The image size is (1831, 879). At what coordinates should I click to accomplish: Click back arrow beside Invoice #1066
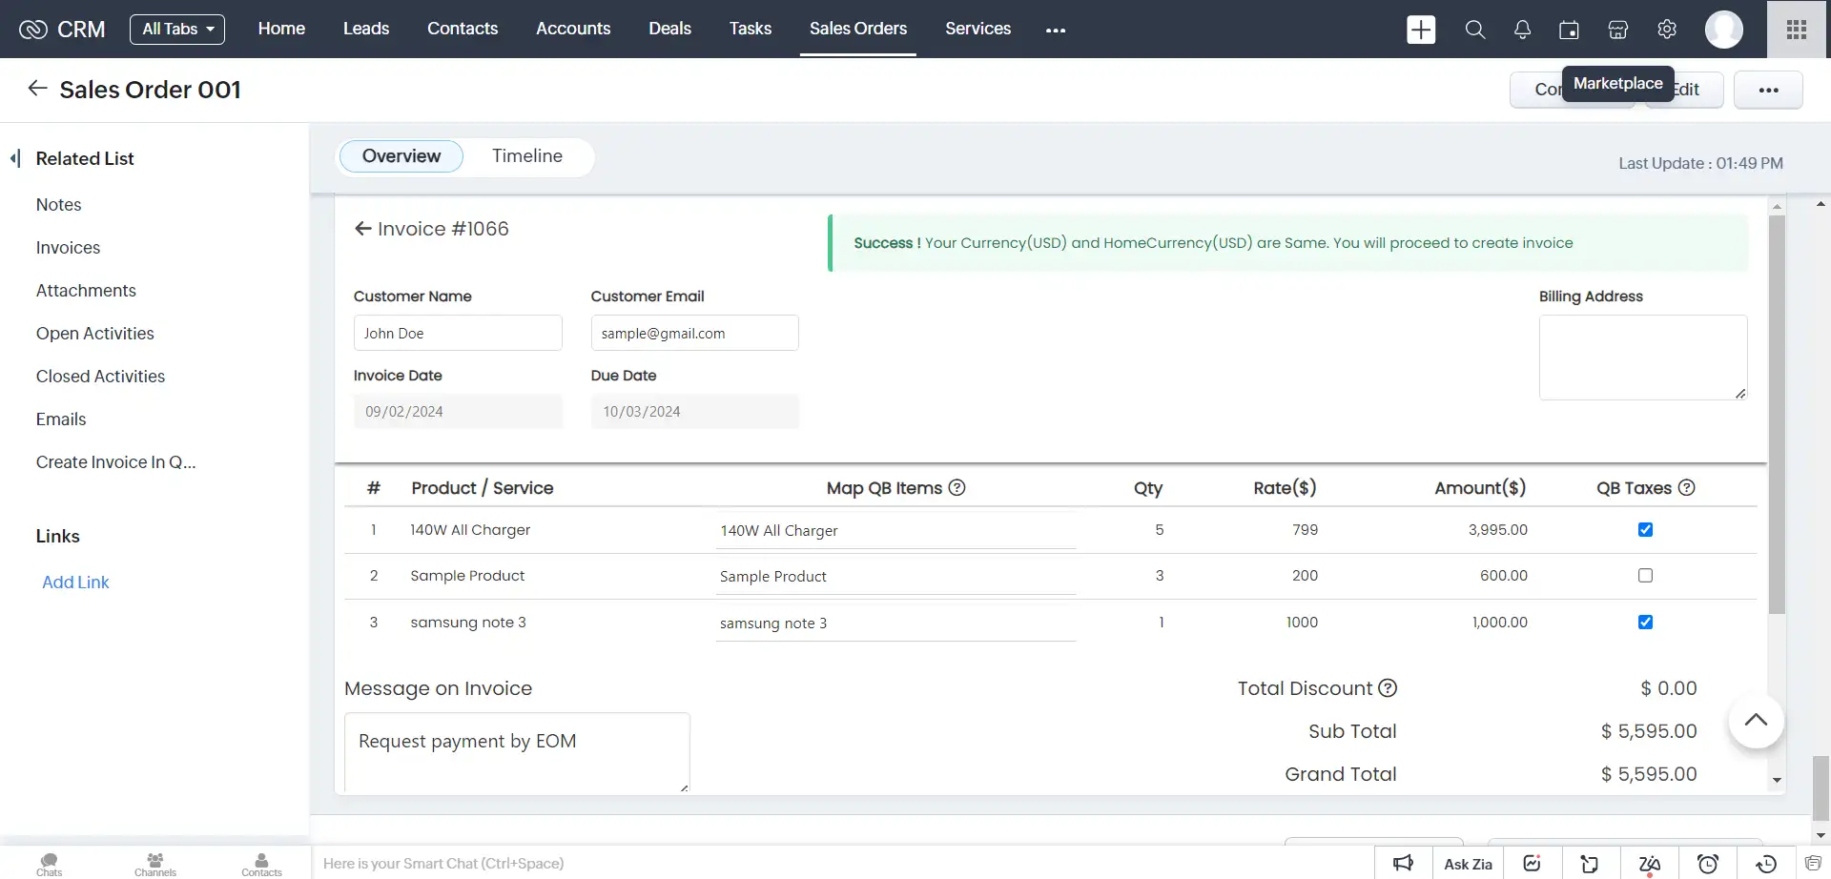(362, 229)
